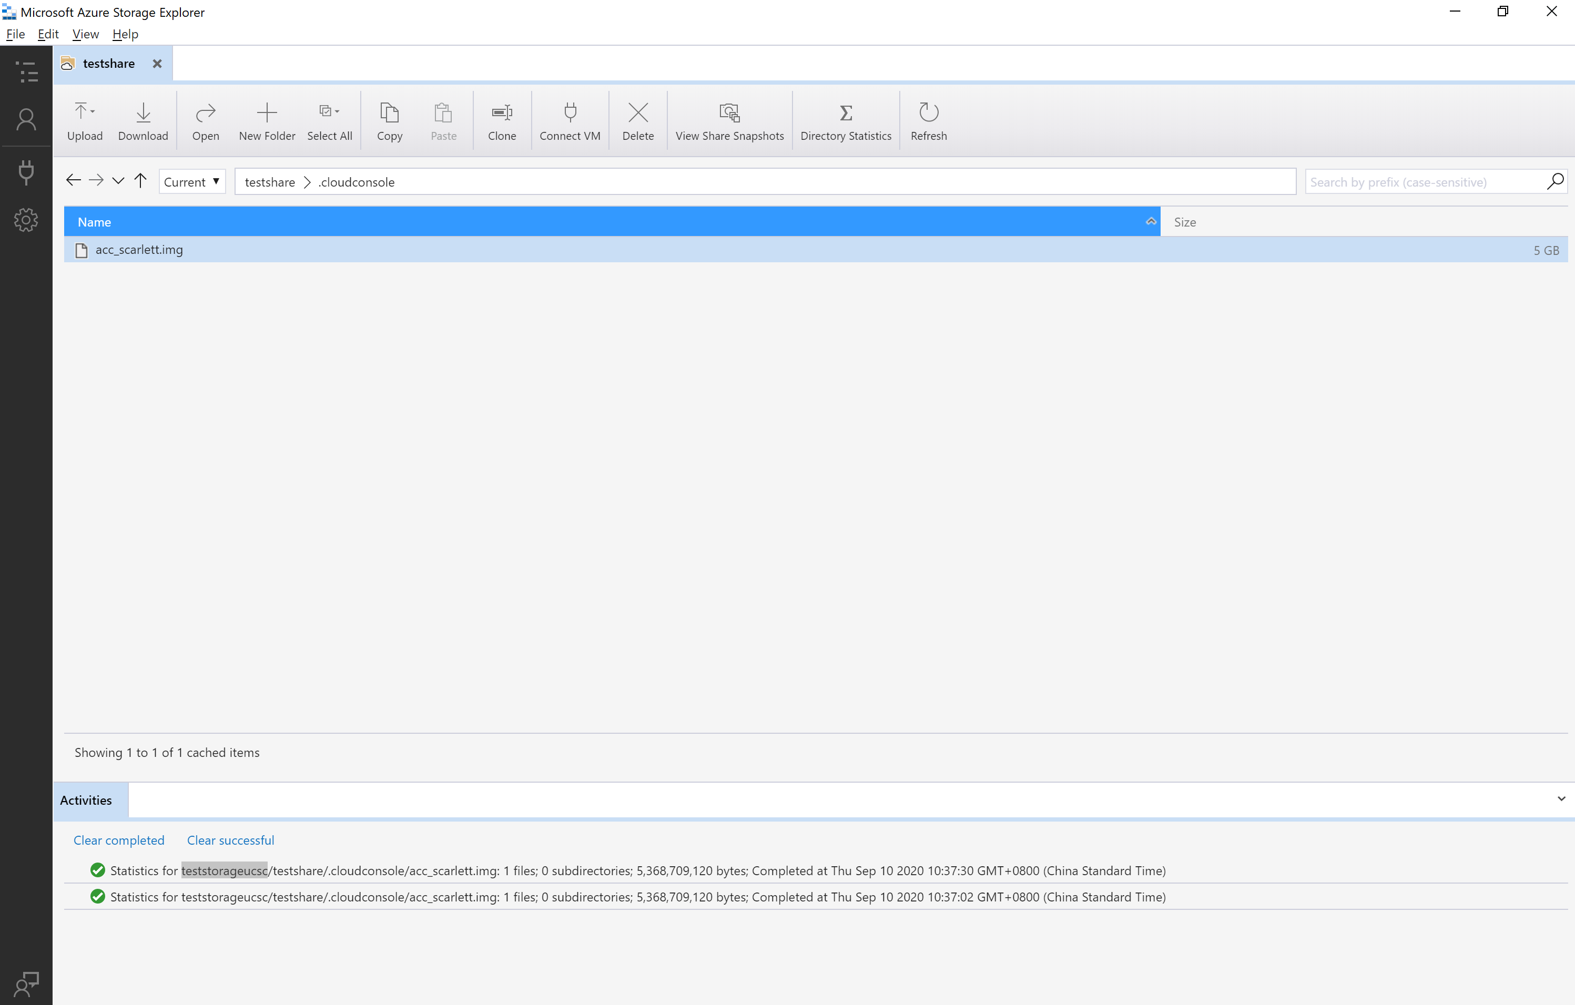This screenshot has height=1005, width=1575.
Task: Open the Connect dialog plug icon in sidebar
Action: point(26,172)
